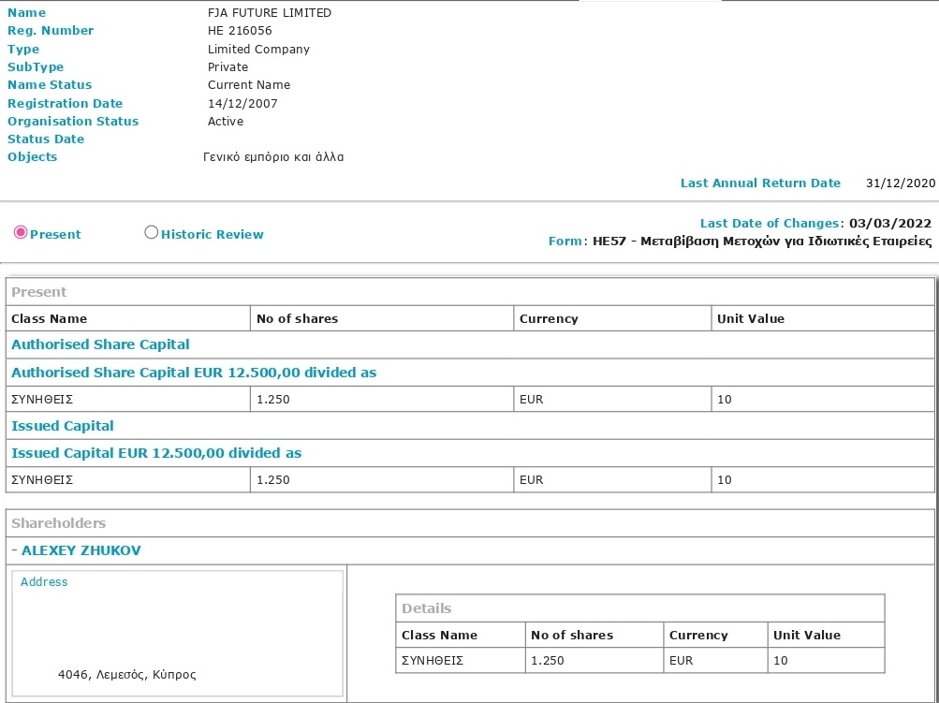939x703 pixels.
Task: Click the Objects value Γενικό εμπόριο και άλλα
Action: tap(273, 157)
